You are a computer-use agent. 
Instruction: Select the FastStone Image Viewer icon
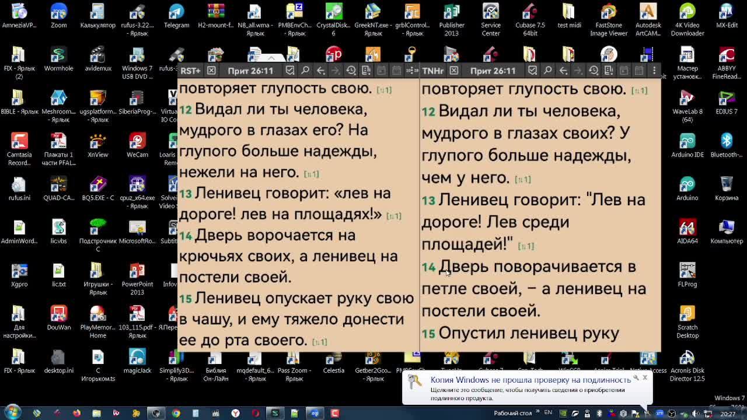point(609,20)
